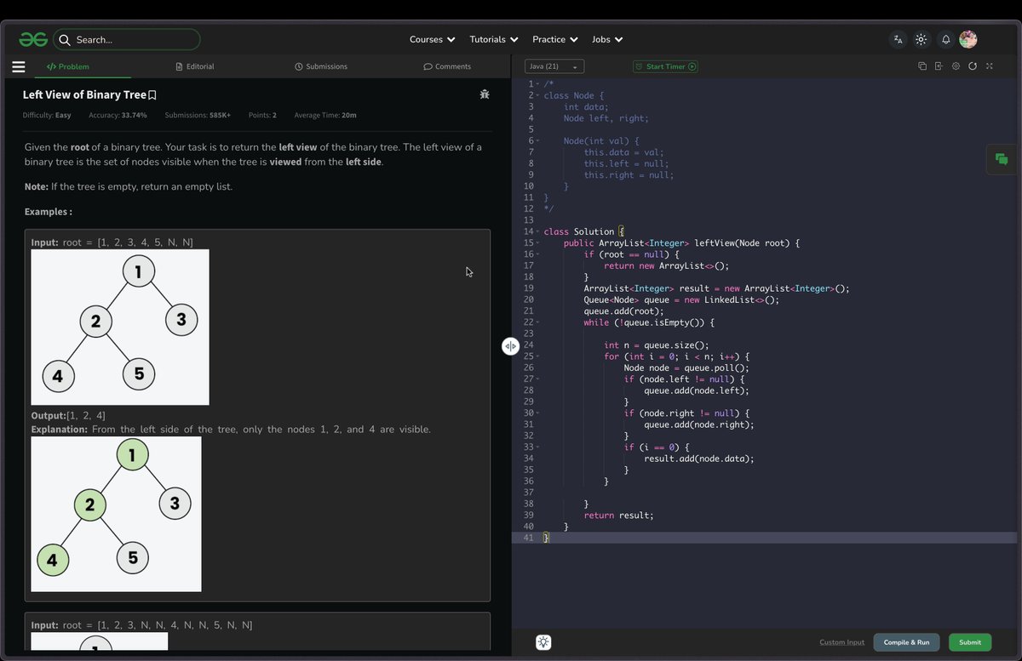Open the GeeksforGeeks hamburger menu

tap(19, 66)
